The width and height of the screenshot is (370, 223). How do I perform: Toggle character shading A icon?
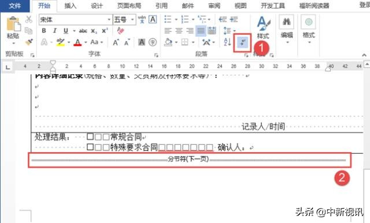click(142, 42)
